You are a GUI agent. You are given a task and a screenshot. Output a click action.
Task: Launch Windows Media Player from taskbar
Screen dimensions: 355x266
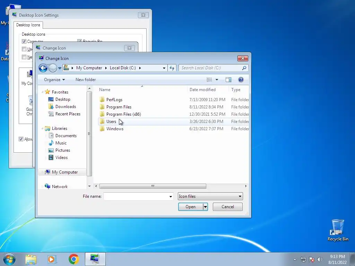tap(52, 259)
